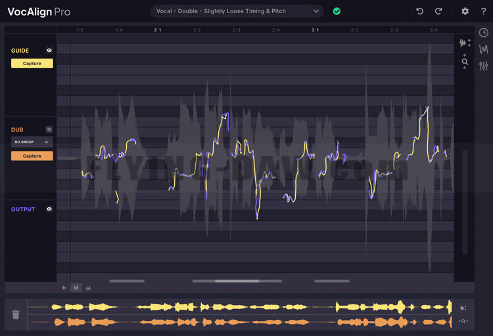Redo the last action
Image resolution: width=493 pixels, height=336 pixels.
tap(438, 11)
